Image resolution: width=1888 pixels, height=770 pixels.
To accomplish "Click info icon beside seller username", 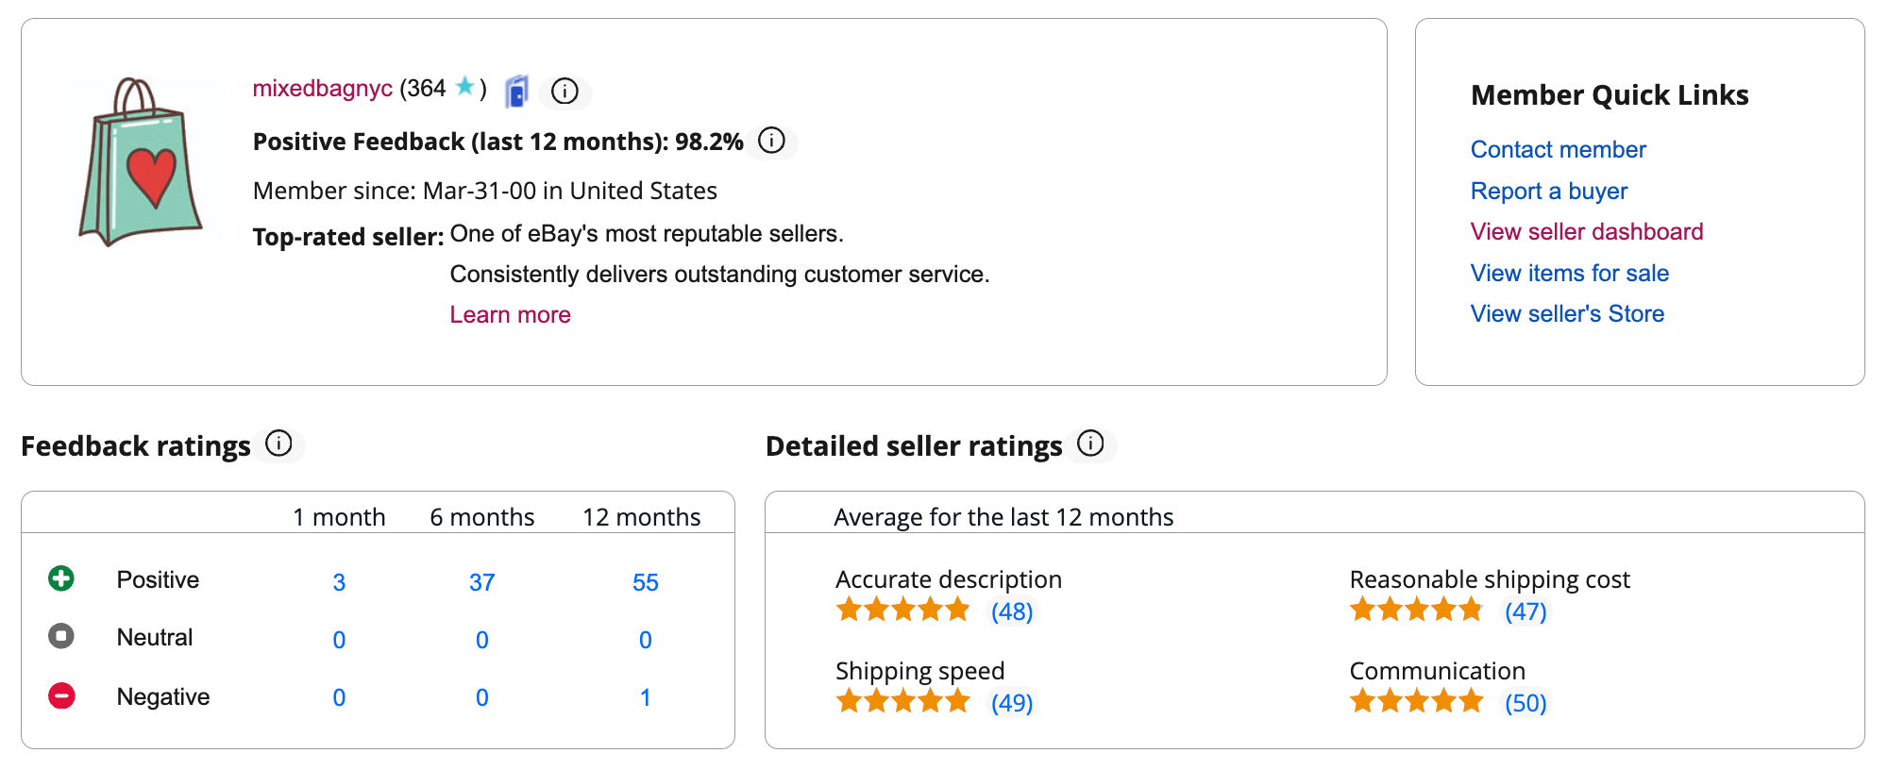I will (x=565, y=92).
